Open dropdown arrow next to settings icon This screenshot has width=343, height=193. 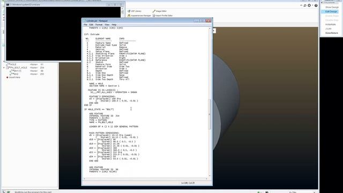(x=312, y=5)
